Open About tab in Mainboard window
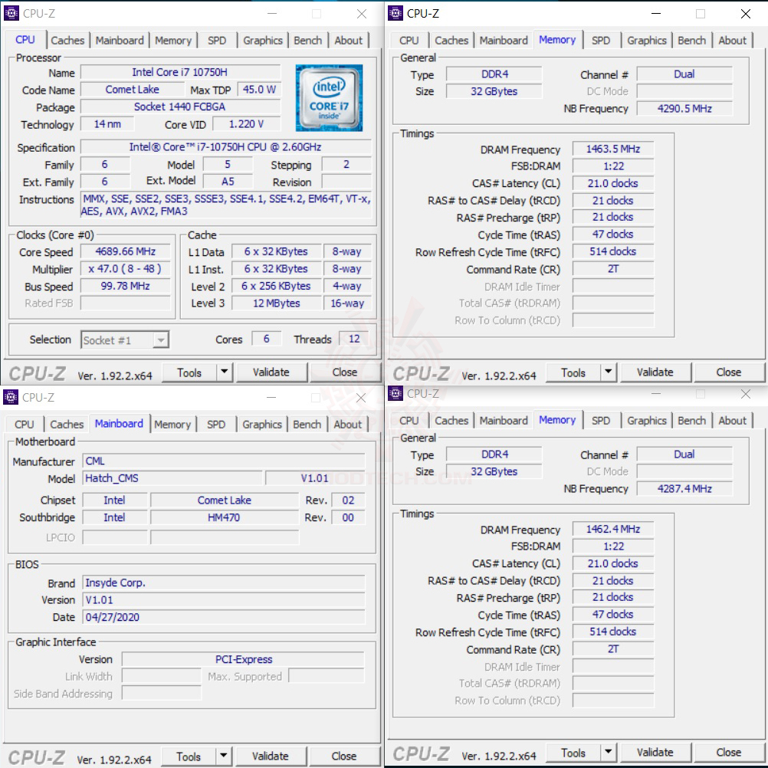Image resolution: width=768 pixels, height=768 pixels. click(347, 424)
